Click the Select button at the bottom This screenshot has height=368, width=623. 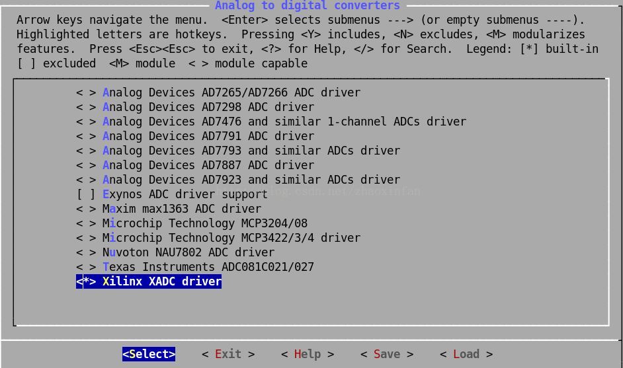[149, 354]
